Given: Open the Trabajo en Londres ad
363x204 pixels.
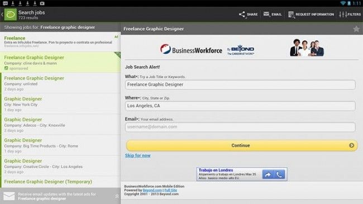Looking at the screenshot, I should [241, 174].
